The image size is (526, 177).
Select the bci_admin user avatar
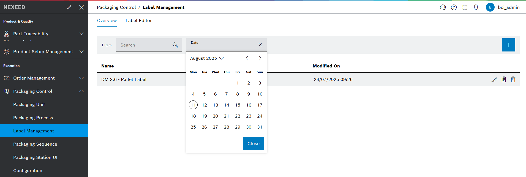click(x=490, y=7)
